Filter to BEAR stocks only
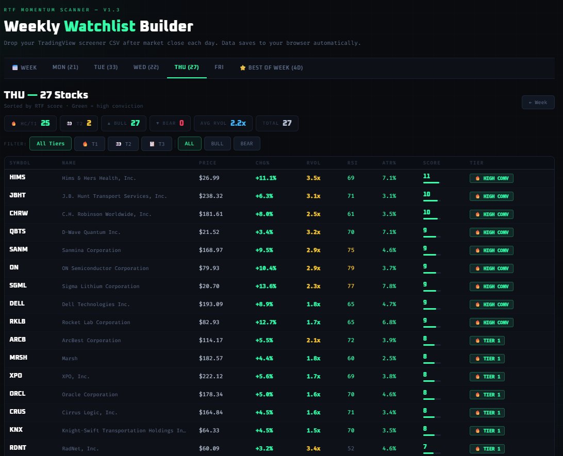The width and height of the screenshot is (563, 456). [246, 144]
